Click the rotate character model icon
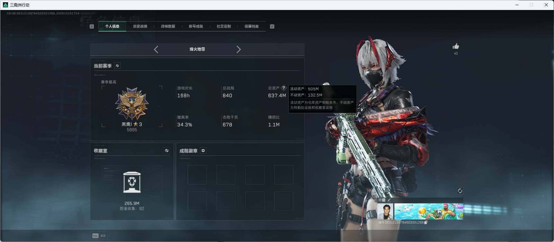This screenshot has height=242, width=554. 460,191
